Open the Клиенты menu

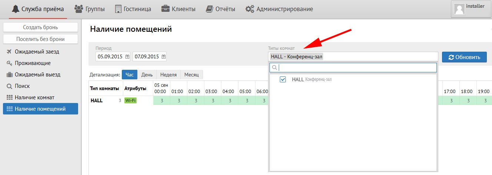click(x=178, y=9)
